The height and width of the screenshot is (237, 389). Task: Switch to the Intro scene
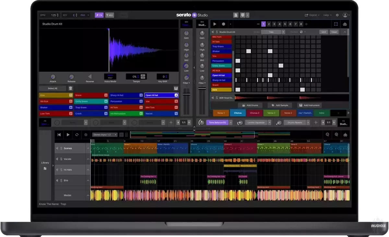[322, 113]
